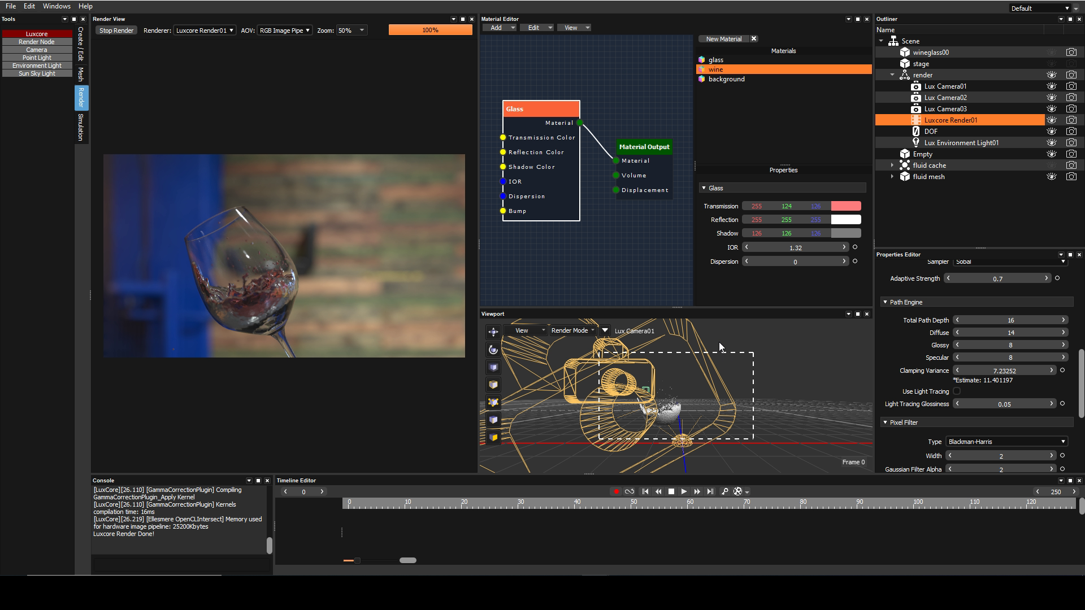Enable the Use Light Tracing checkbox
The height and width of the screenshot is (610, 1085).
(957, 391)
